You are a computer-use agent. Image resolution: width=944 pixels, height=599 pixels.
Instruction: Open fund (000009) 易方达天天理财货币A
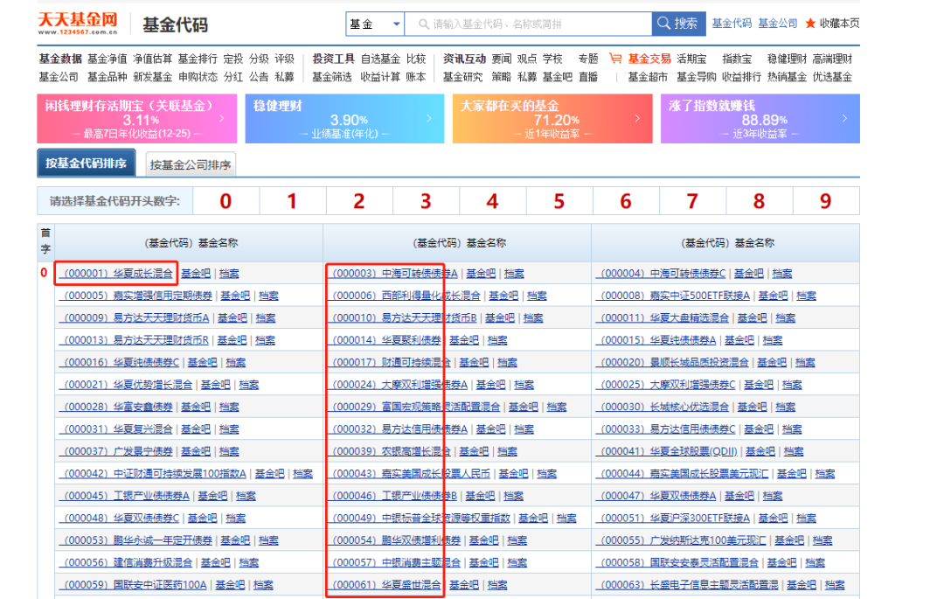click(x=136, y=317)
